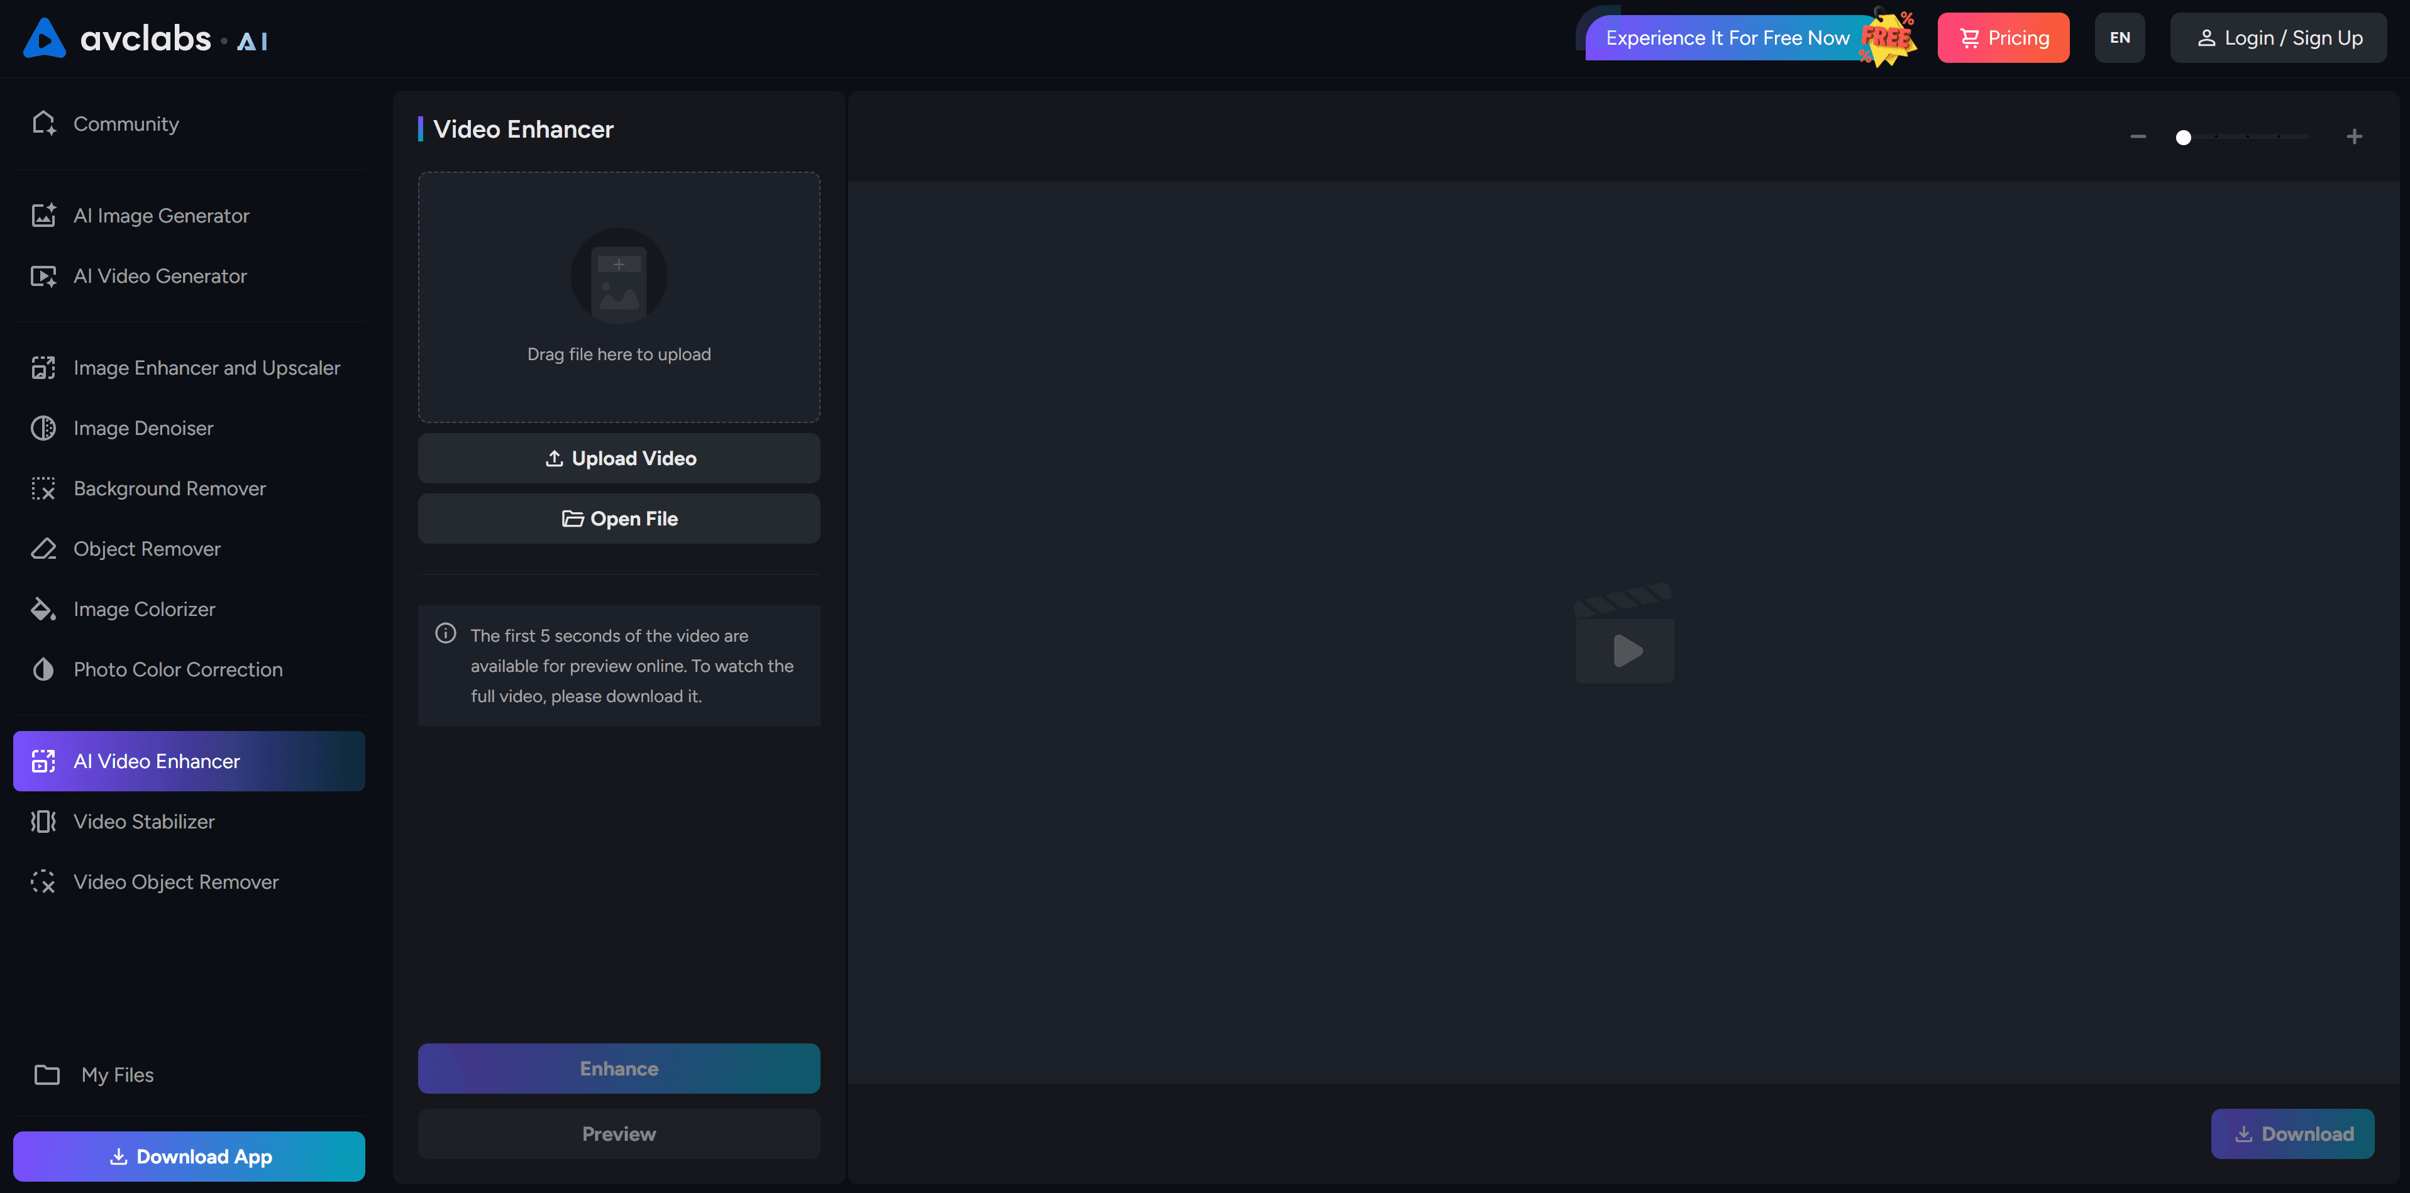Open My Files

pos(189,1075)
